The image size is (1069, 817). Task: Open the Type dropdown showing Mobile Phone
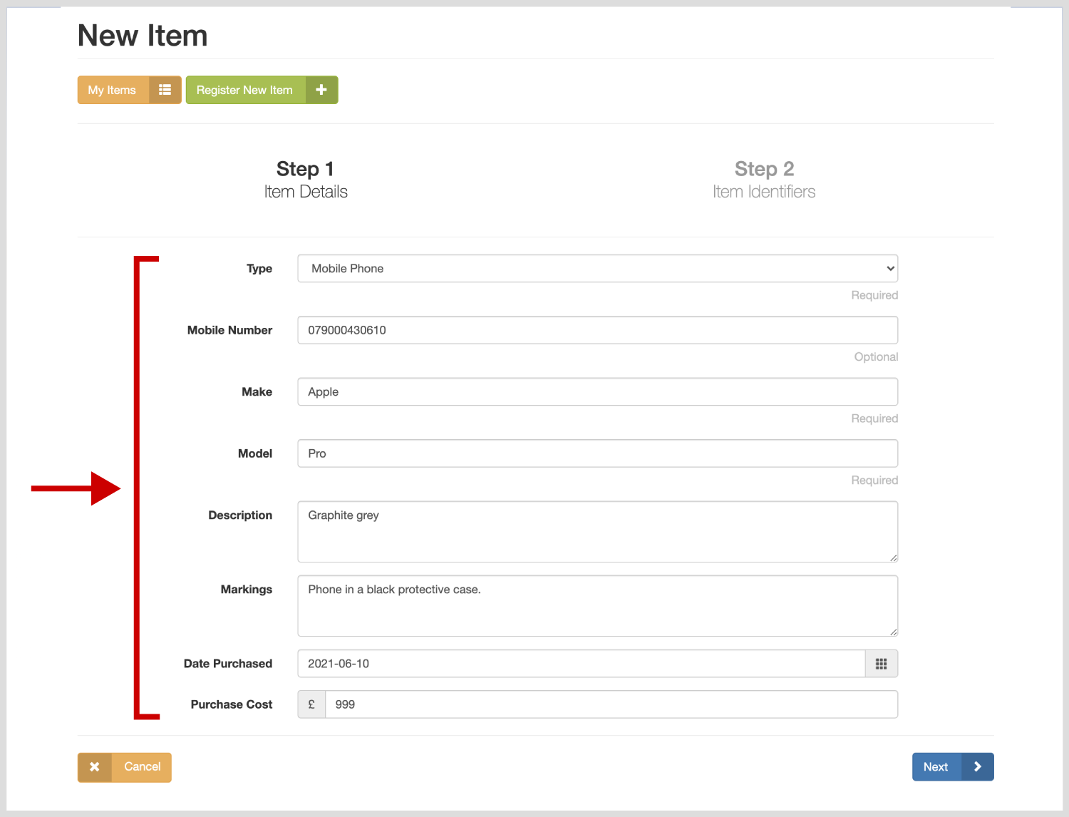(x=597, y=269)
